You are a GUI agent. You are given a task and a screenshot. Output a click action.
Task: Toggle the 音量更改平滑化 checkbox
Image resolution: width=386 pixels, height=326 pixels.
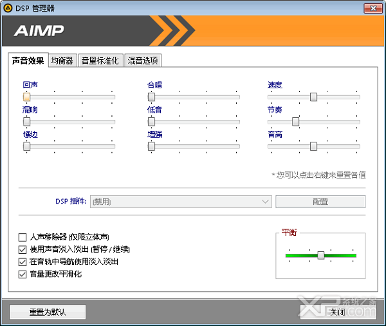coord(23,274)
